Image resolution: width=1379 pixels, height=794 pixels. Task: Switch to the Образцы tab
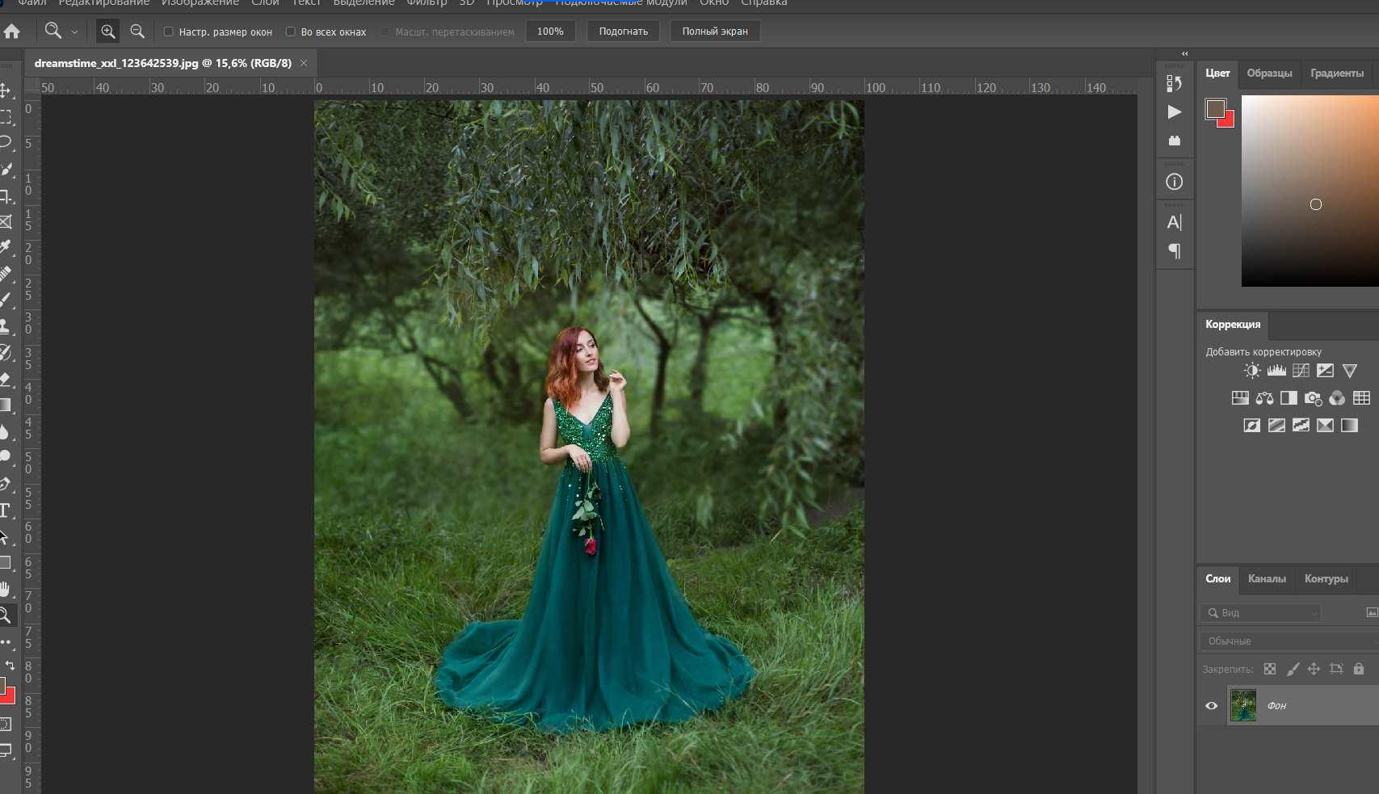point(1268,73)
